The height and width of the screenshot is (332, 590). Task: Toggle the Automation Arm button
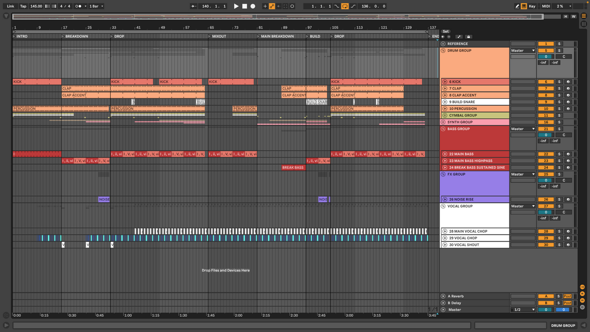tap(272, 6)
